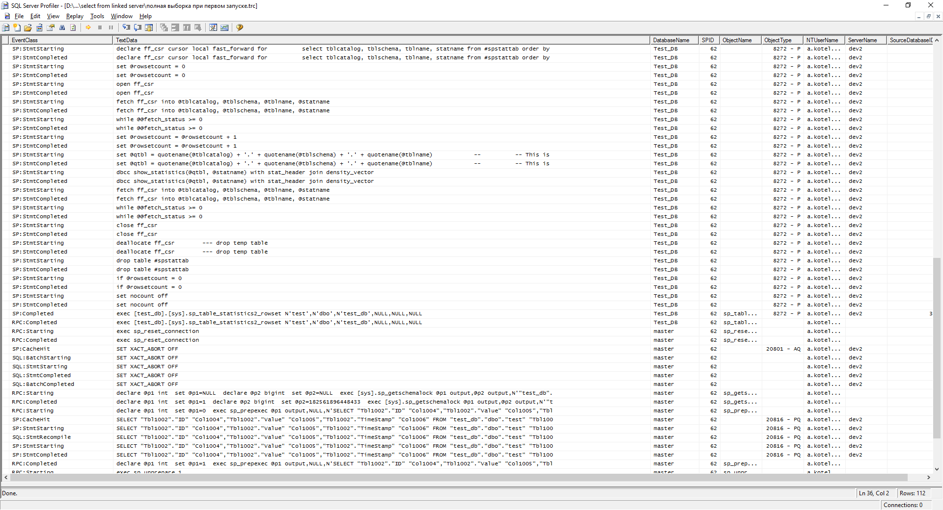Click 'exec sp_reset_connection' in RPC:Starting row
Viewport: 943px width, 510px height.
[158, 331]
